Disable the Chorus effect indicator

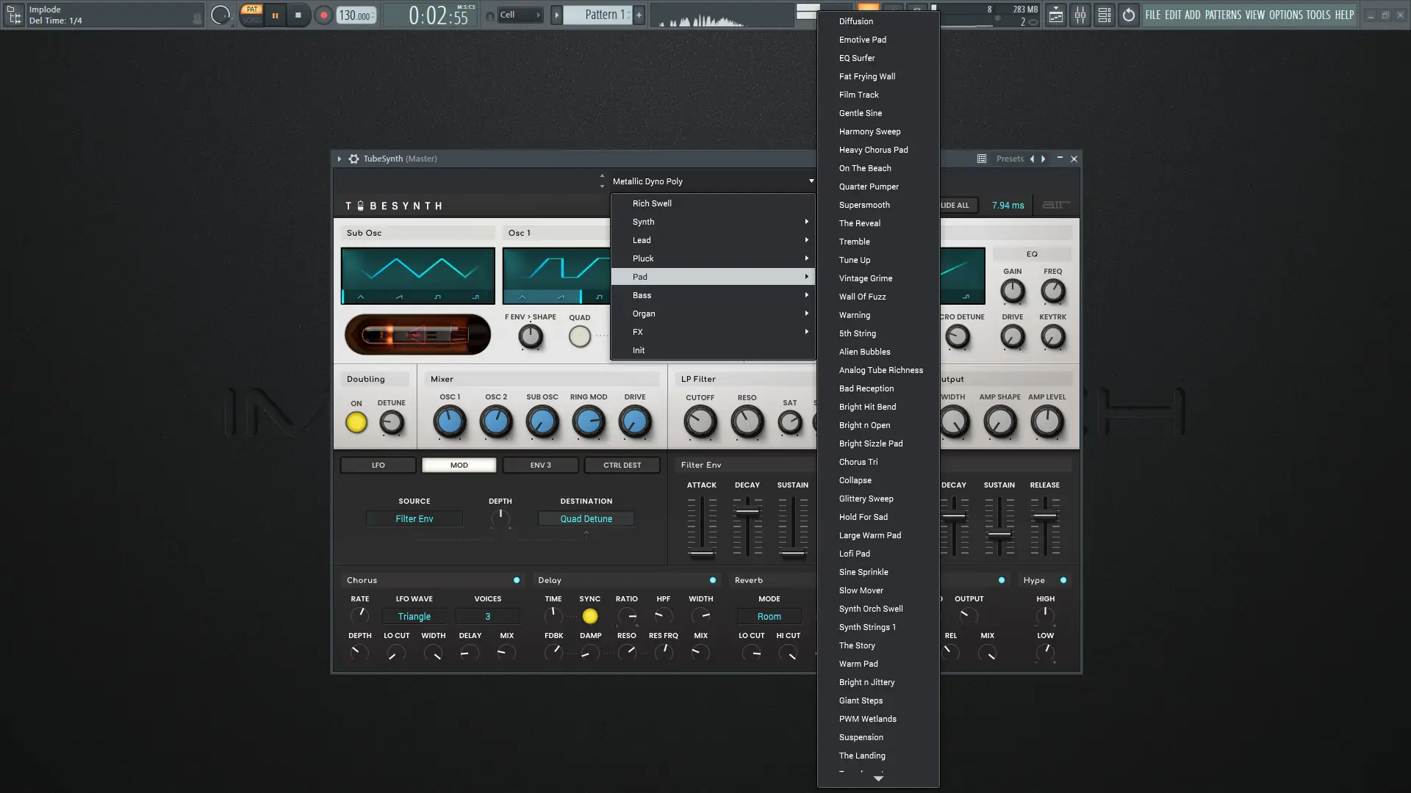coord(517,580)
